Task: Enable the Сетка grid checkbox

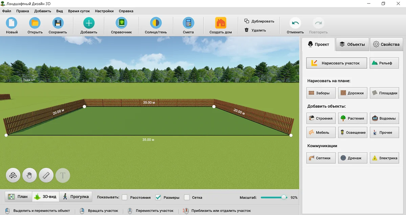Action: pos(187,197)
